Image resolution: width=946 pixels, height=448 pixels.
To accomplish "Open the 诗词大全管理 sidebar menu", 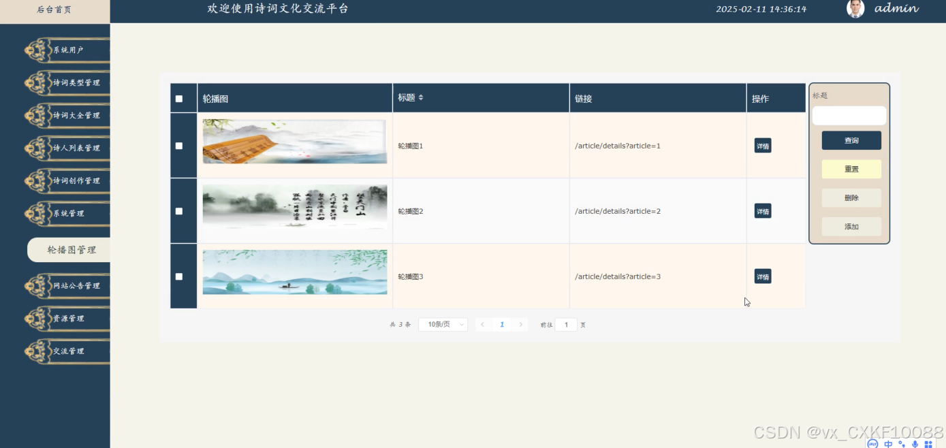I will point(67,115).
